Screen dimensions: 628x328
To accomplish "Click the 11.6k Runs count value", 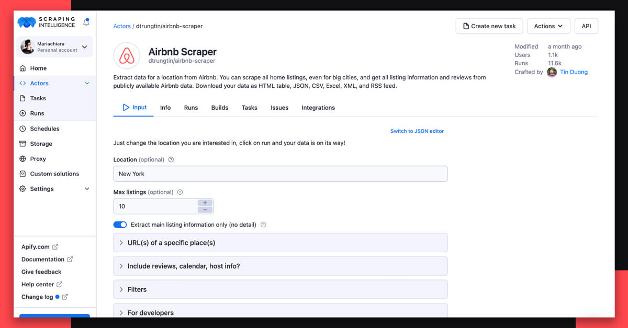I will point(555,63).
